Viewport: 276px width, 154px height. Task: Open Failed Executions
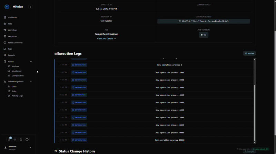(x=15, y=43)
